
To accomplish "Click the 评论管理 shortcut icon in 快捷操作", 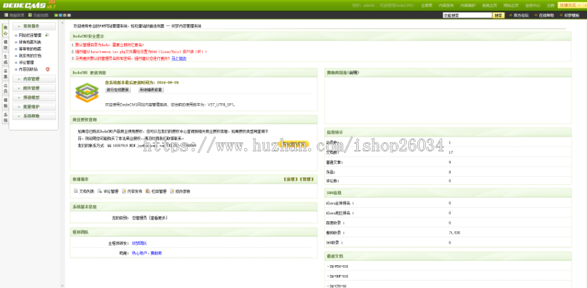I will [x=100, y=191].
